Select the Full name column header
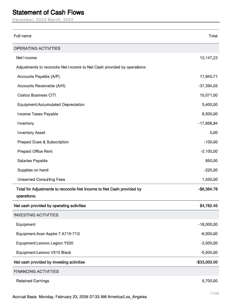This screenshot has height=307, width=232. pyautogui.click(x=22, y=36)
